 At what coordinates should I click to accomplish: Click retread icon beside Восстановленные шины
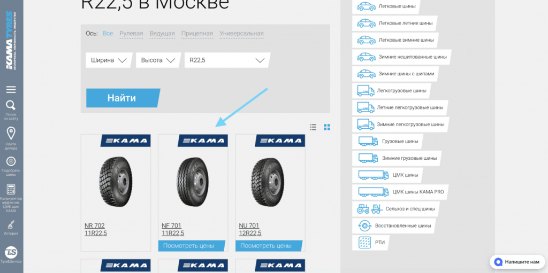pyautogui.click(x=364, y=225)
